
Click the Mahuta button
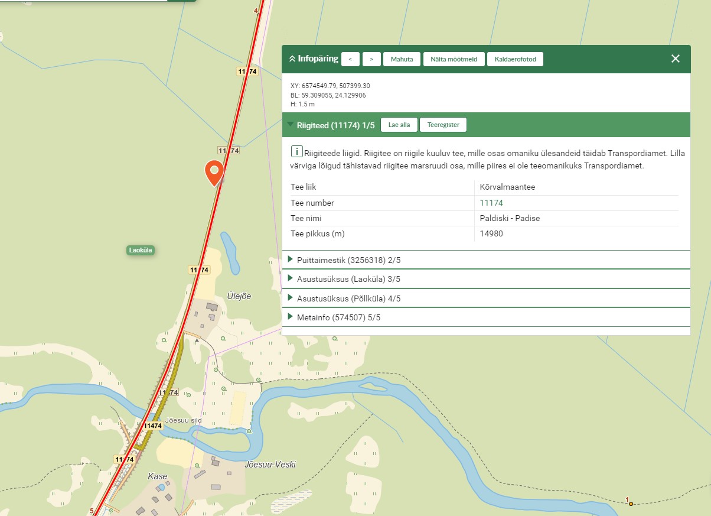[x=402, y=59]
